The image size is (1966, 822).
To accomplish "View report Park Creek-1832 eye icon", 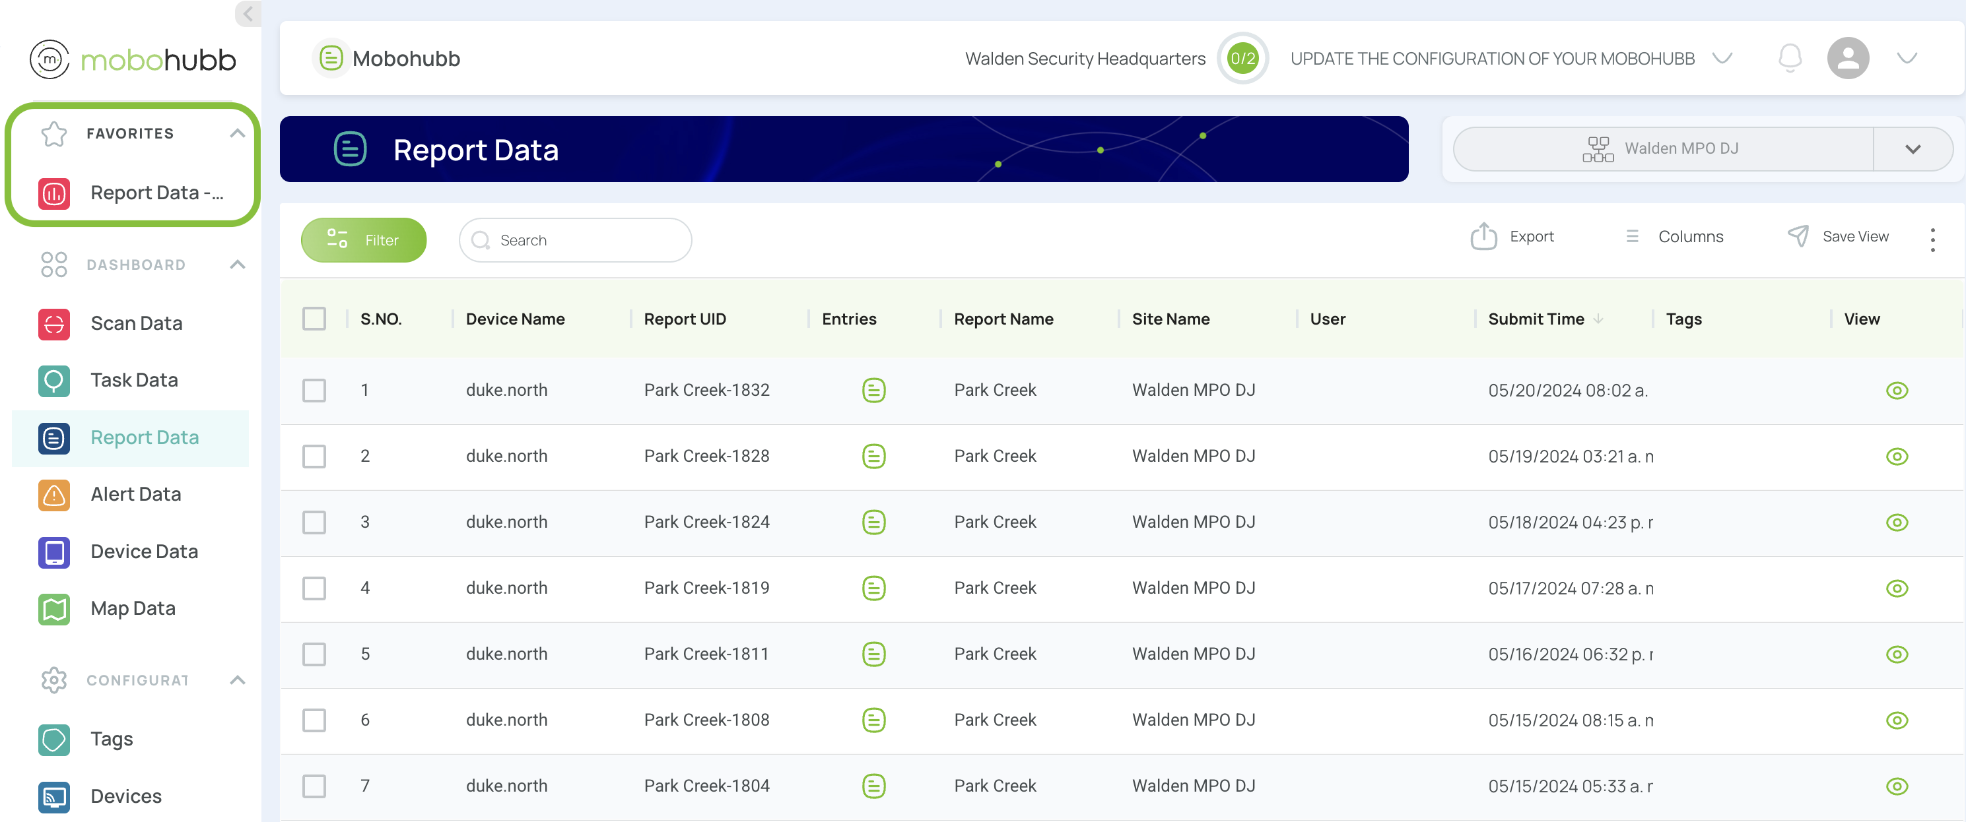I will point(1897,391).
